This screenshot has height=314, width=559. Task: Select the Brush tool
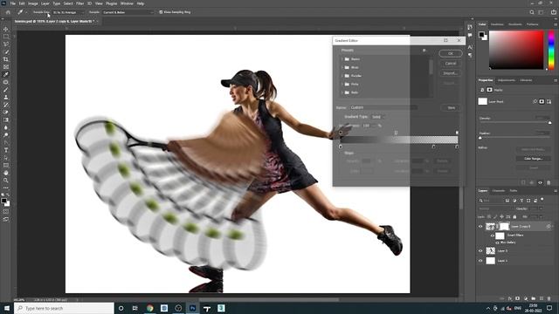pos(6,89)
